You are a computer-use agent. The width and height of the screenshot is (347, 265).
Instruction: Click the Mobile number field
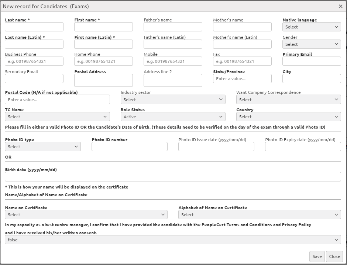173,61
